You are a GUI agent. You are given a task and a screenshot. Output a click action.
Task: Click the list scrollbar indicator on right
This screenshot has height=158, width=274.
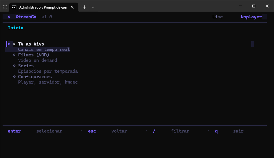click(x=252, y=44)
